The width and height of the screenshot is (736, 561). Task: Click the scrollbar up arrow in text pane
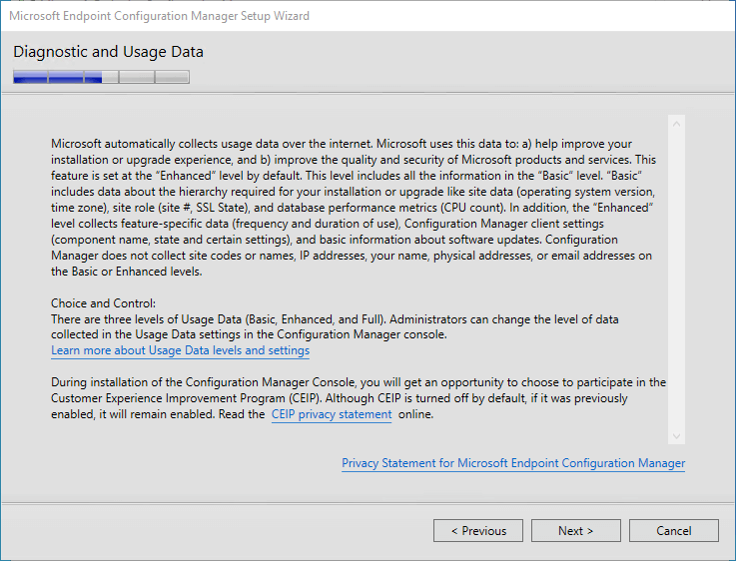676,125
